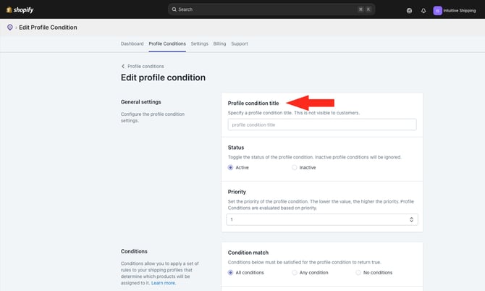
Task: Choose the All conditions radio
Action: tap(230, 272)
